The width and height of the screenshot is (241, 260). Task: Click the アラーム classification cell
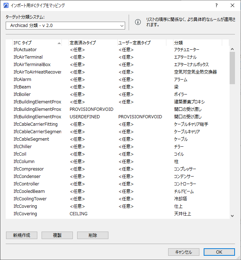181,80
